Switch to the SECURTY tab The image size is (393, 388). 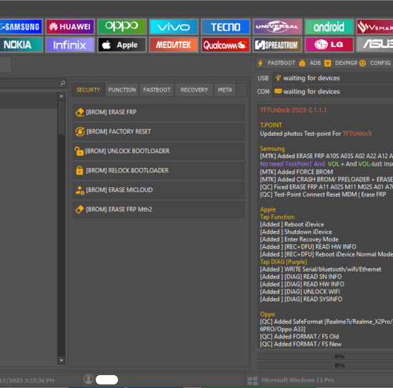point(88,90)
